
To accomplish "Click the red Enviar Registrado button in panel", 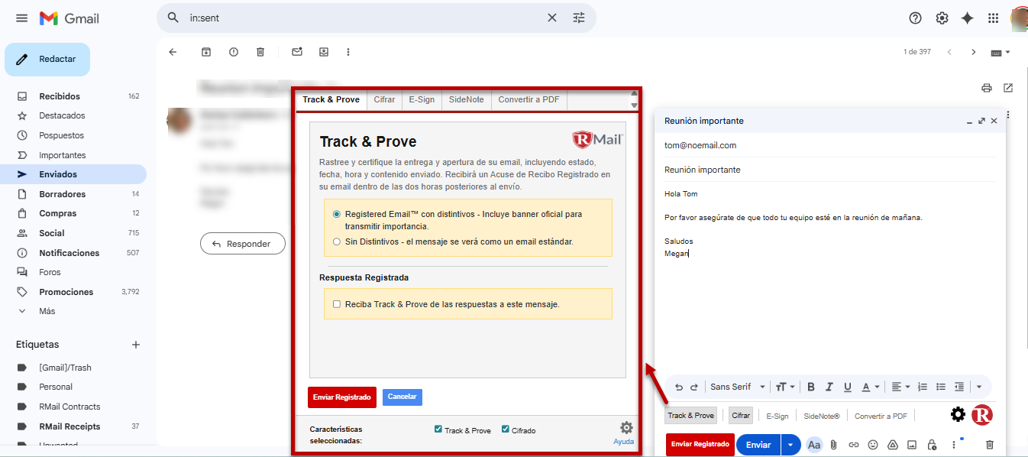I will click(341, 397).
